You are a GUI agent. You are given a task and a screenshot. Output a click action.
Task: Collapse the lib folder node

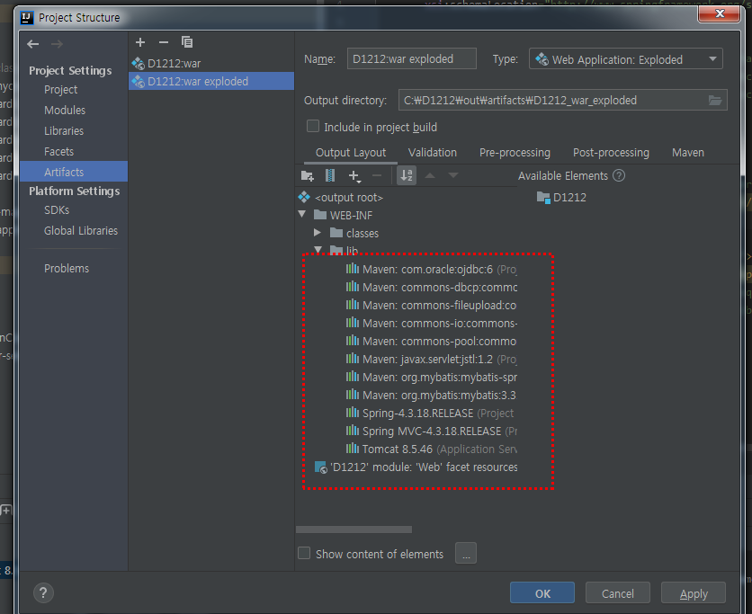coord(318,250)
